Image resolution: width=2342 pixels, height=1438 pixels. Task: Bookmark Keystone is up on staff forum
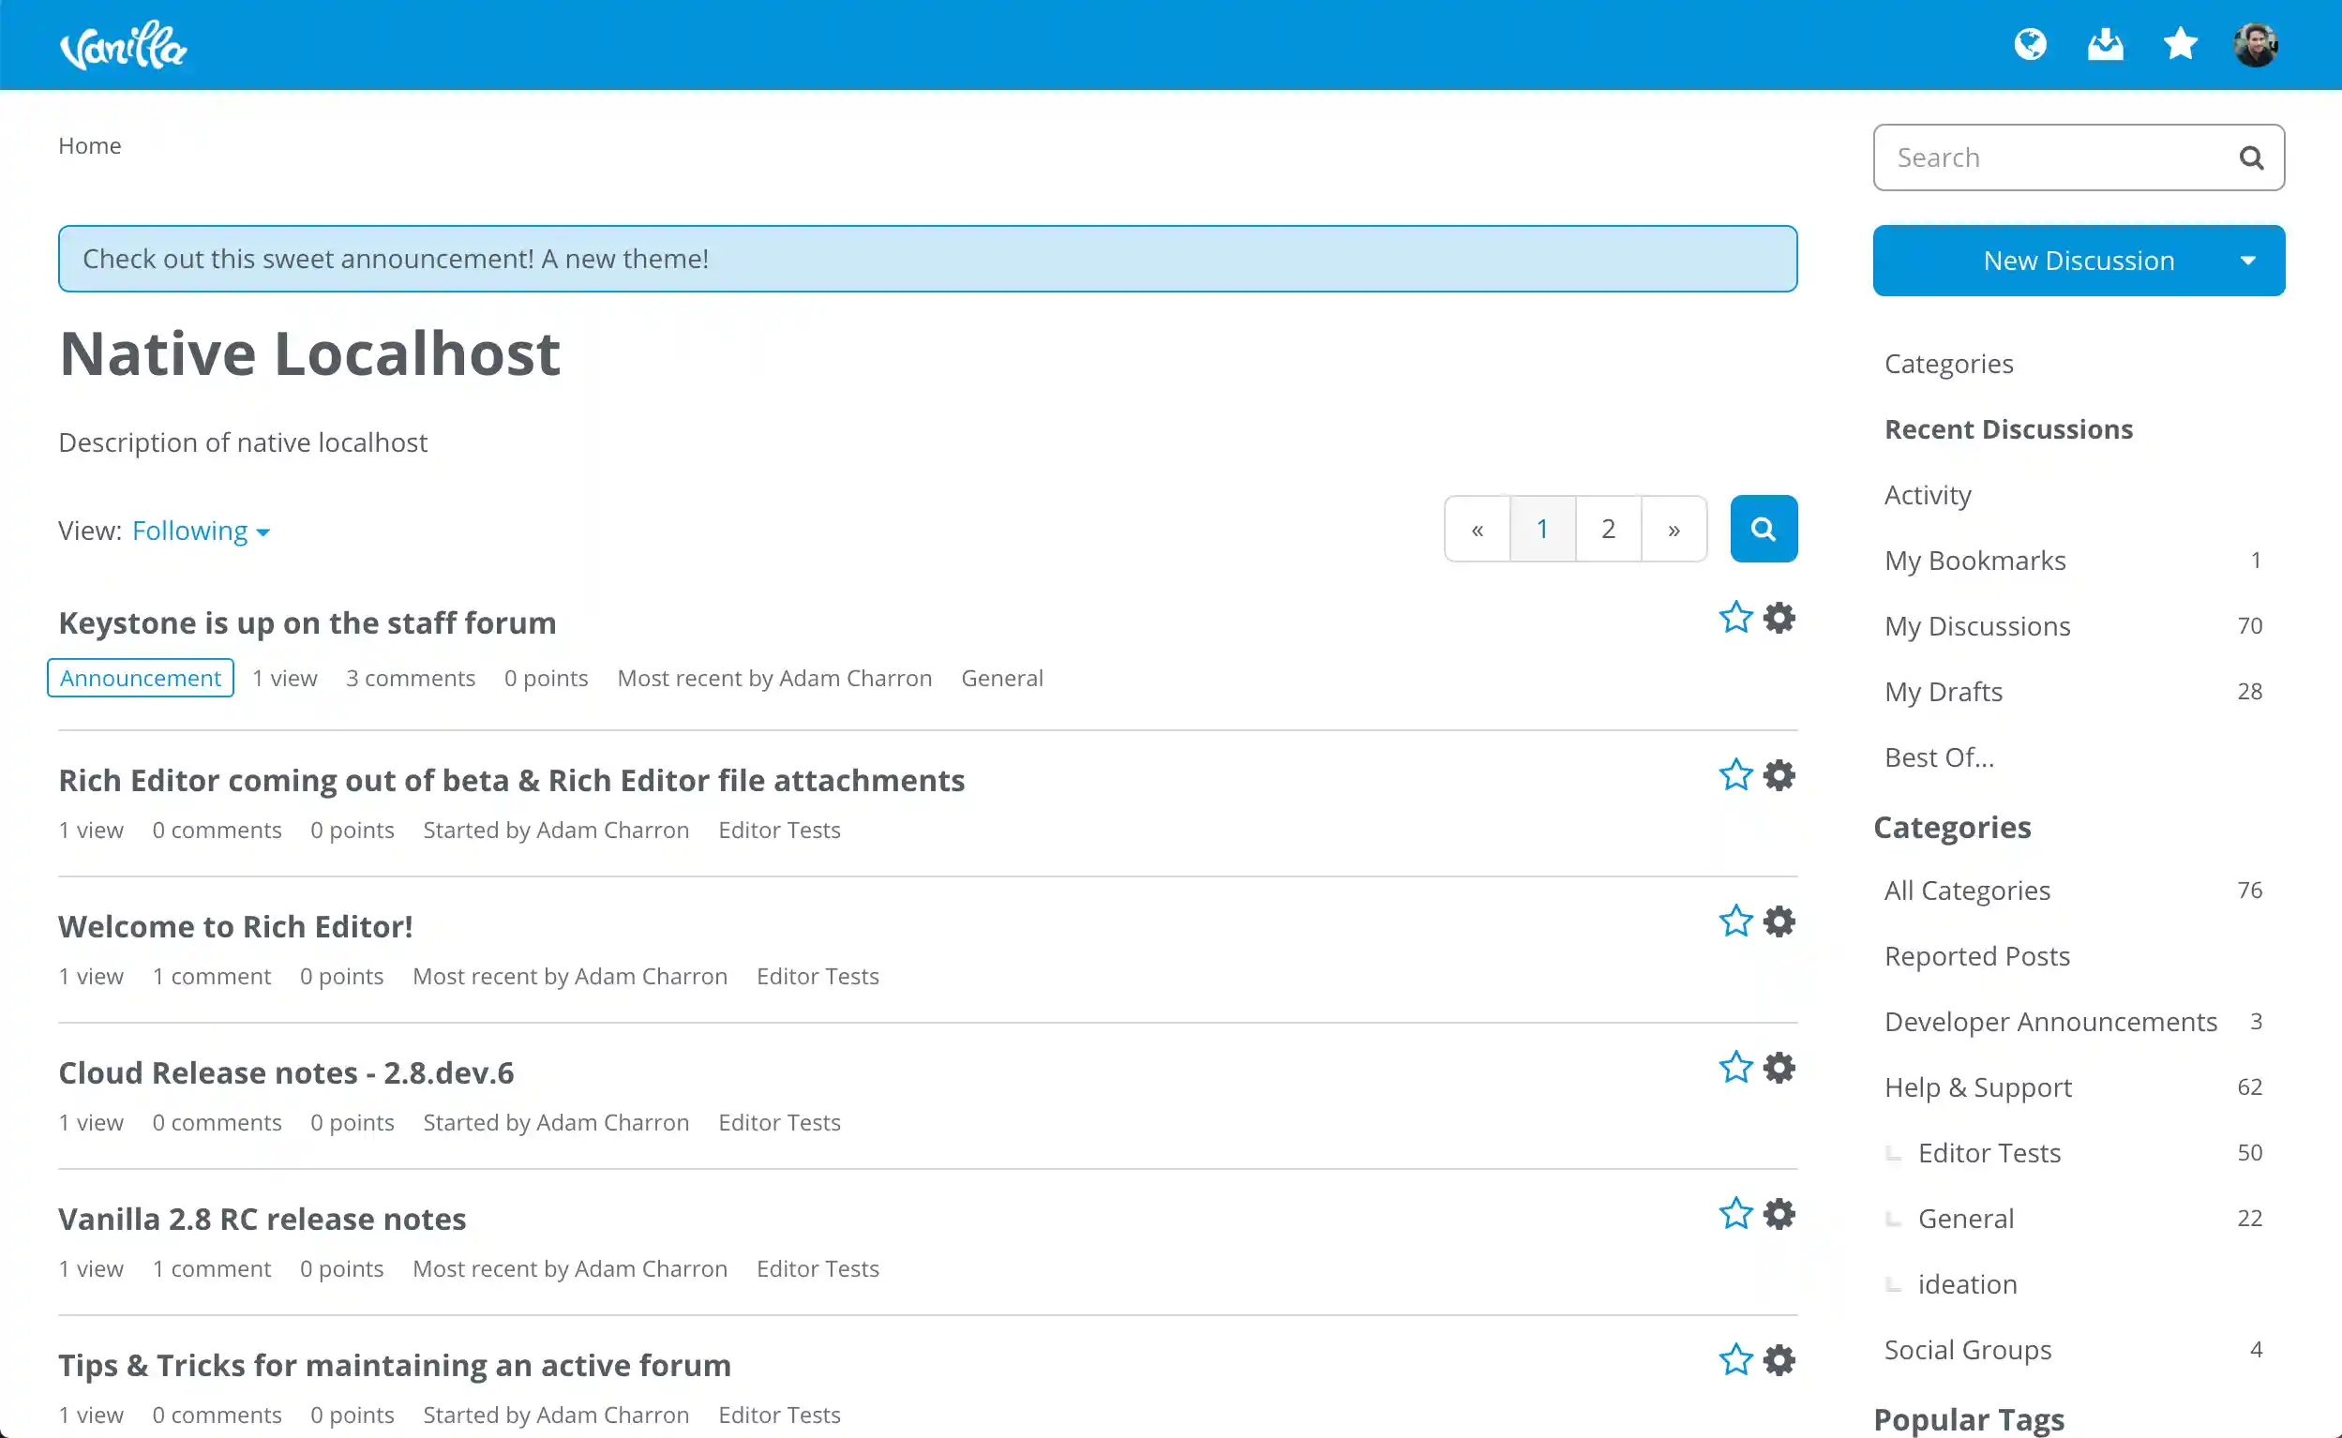click(x=1735, y=618)
